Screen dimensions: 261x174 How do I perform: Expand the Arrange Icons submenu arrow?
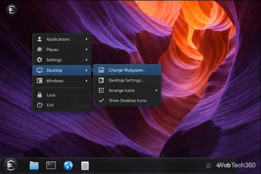click(x=156, y=90)
